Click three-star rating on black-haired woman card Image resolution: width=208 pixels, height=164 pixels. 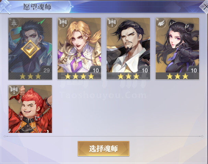[x=178, y=76]
